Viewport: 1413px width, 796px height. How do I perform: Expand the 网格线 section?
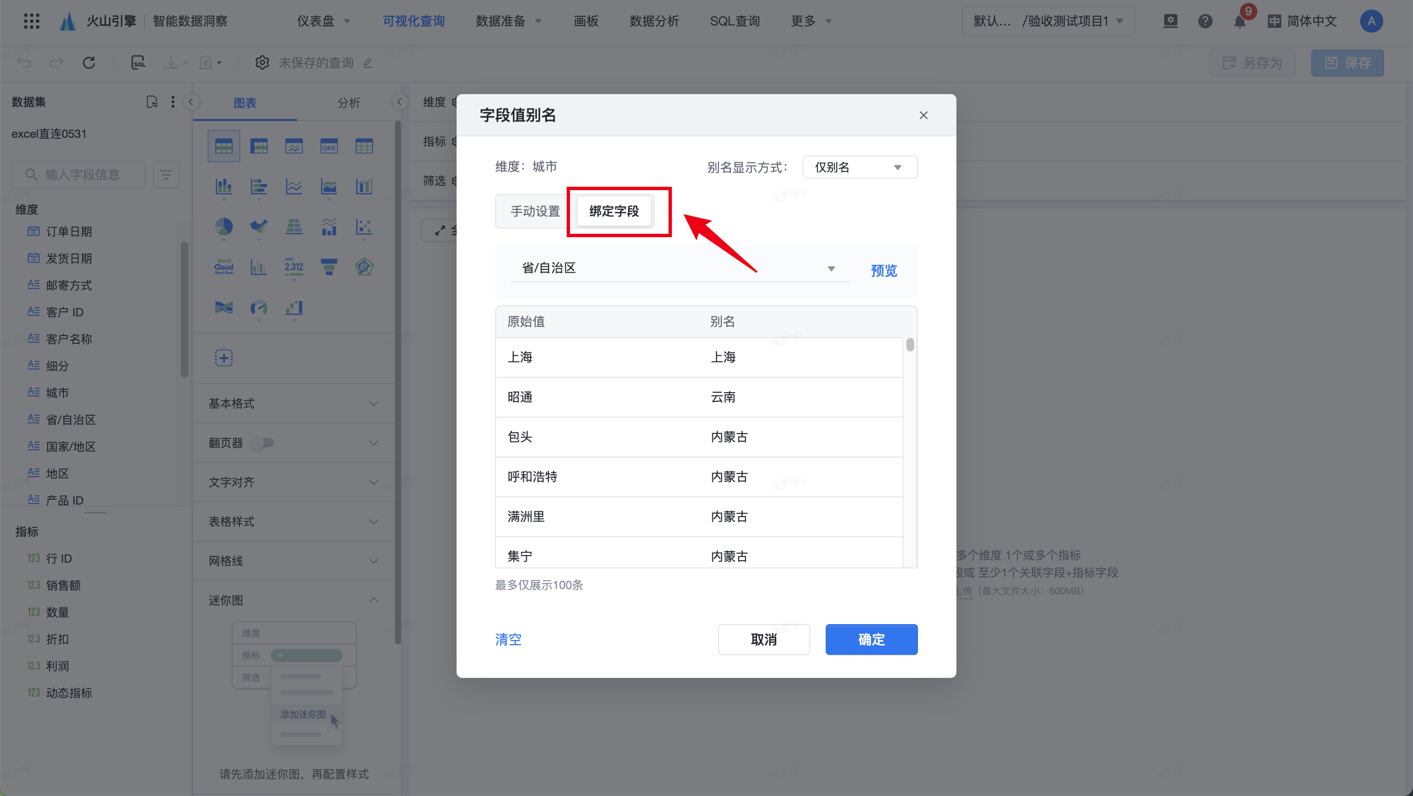pyautogui.click(x=294, y=561)
